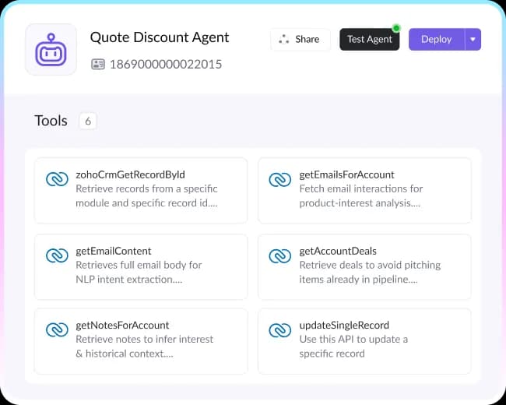This screenshot has height=405, width=506.
Task: Click the 'Retrieves full email body for' description
Action: pos(139,265)
